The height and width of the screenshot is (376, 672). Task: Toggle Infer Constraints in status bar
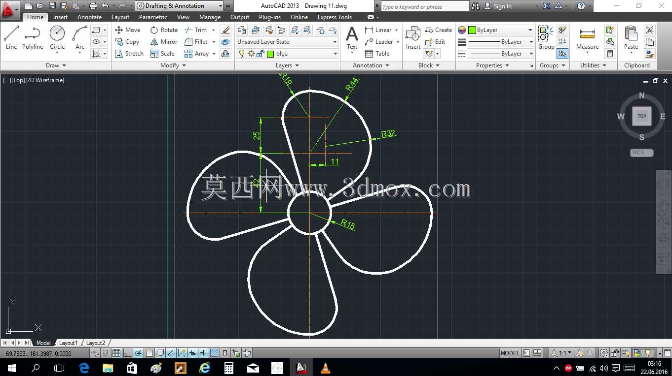95,353
